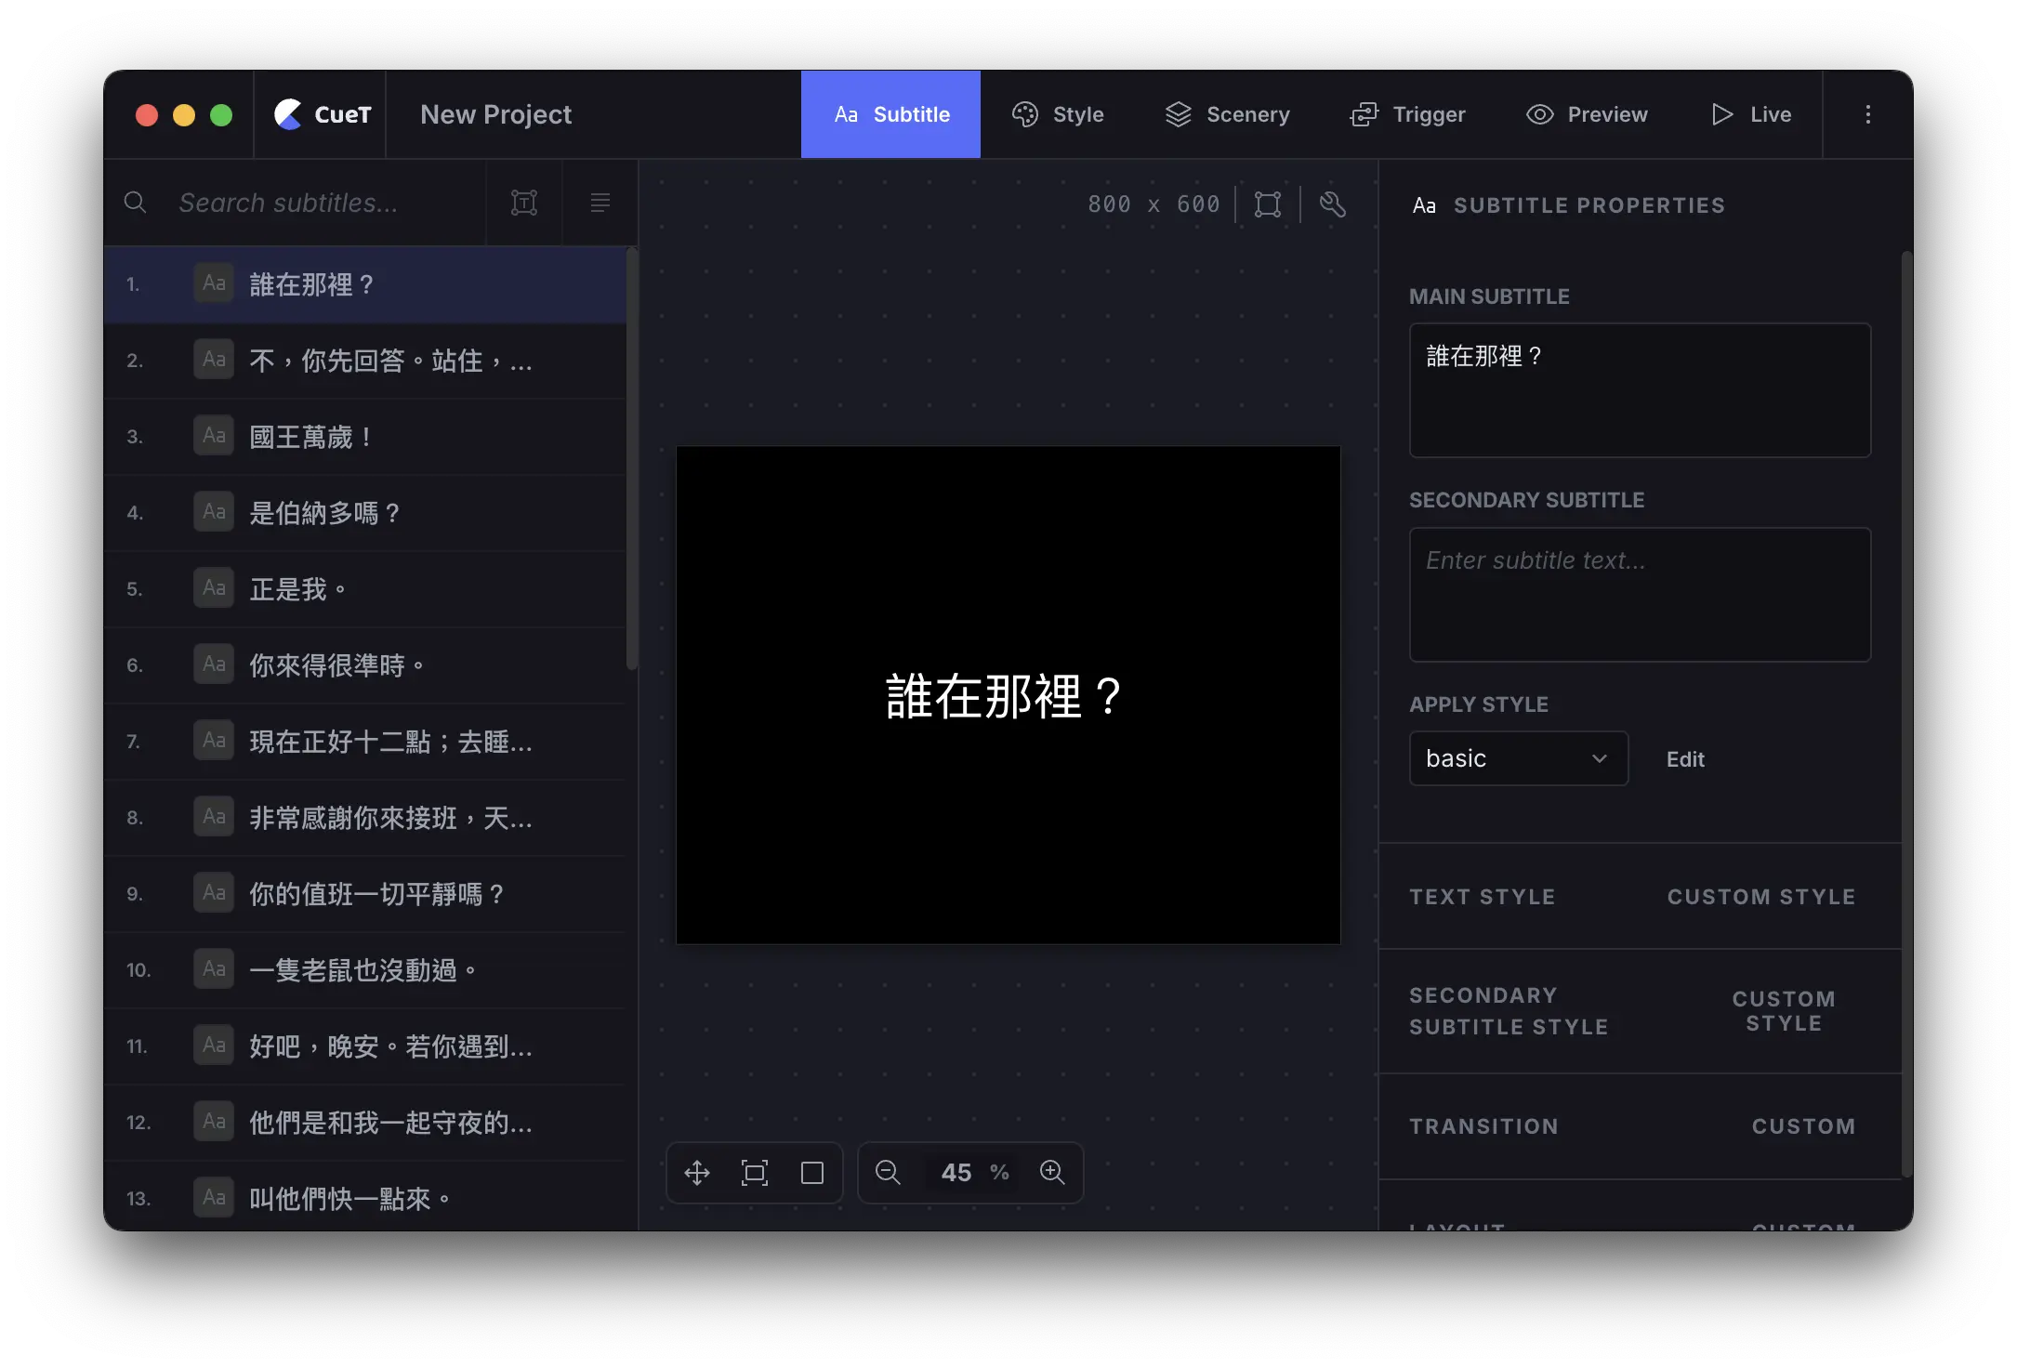Click the square frame icon in bottom toolbar

(812, 1173)
